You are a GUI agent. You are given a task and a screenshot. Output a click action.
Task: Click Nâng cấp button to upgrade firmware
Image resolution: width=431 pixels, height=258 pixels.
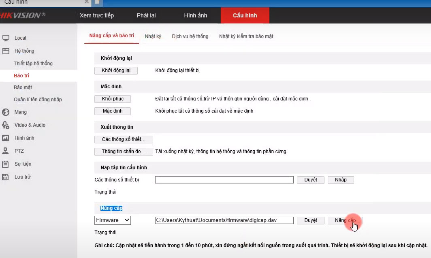point(345,220)
